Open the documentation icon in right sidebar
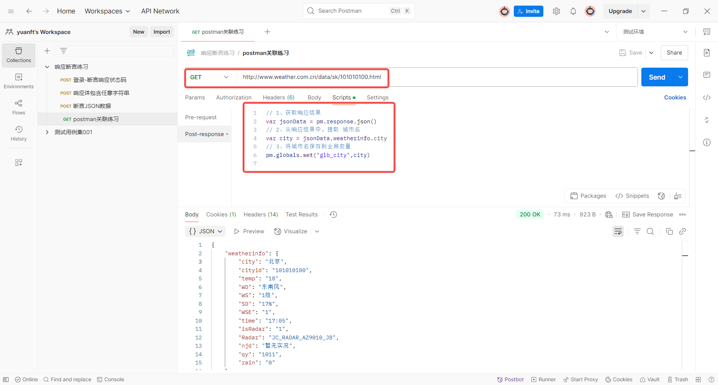 point(707,53)
